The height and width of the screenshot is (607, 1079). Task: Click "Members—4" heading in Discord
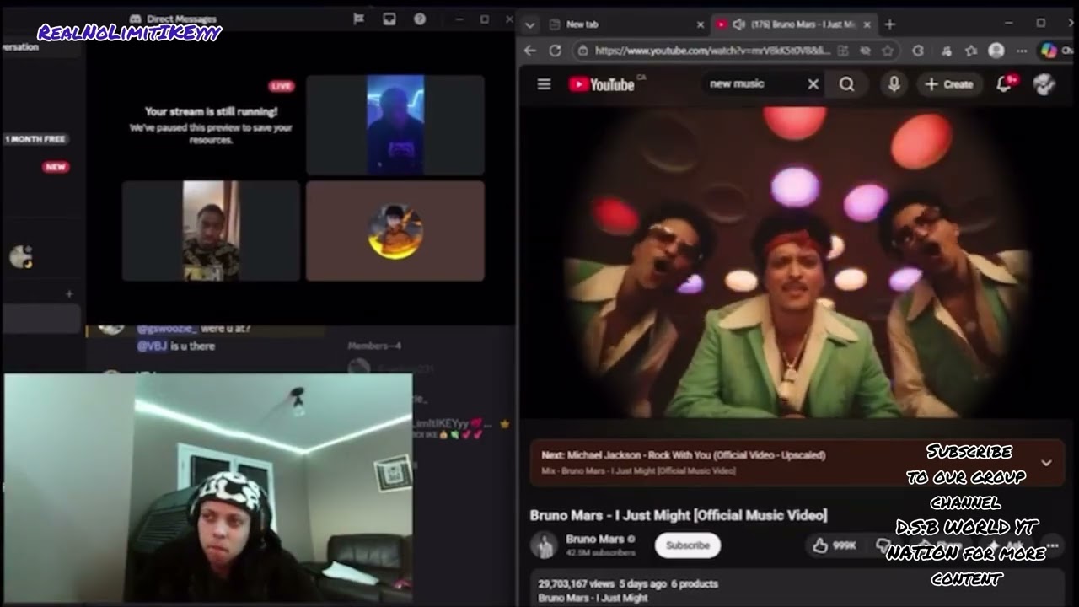click(x=374, y=346)
